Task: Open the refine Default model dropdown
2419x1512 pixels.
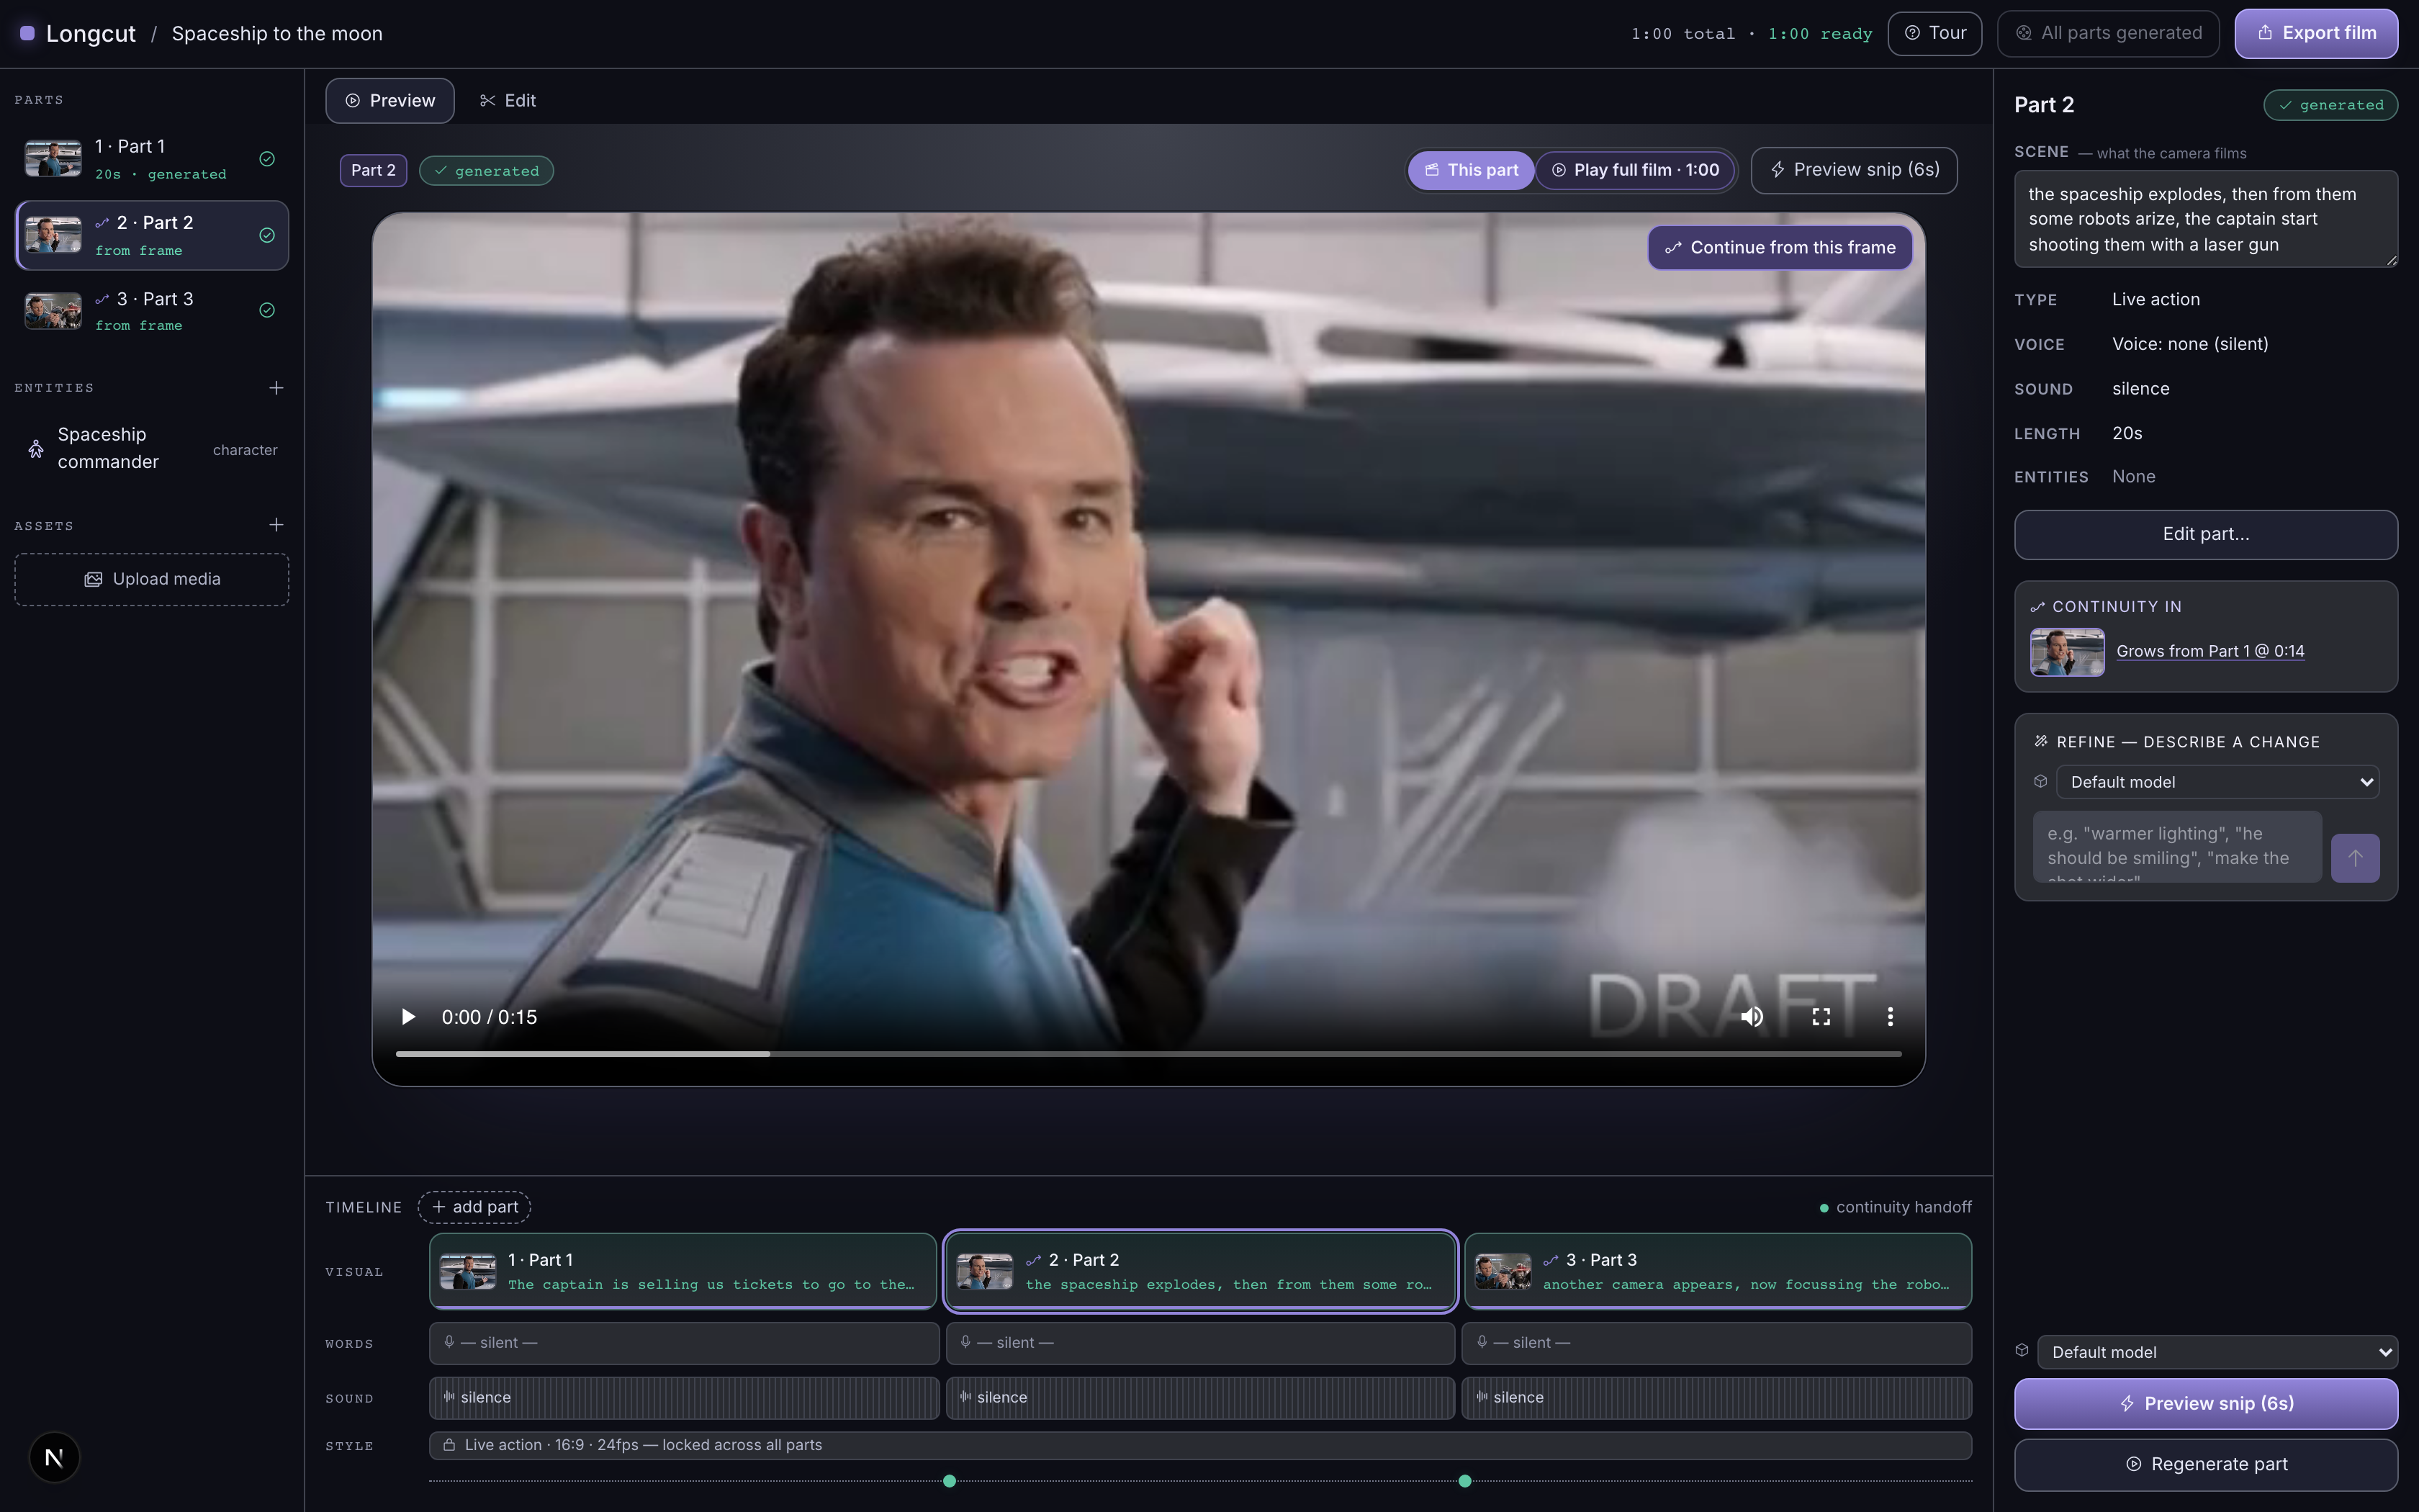Action: tap(2217, 782)
